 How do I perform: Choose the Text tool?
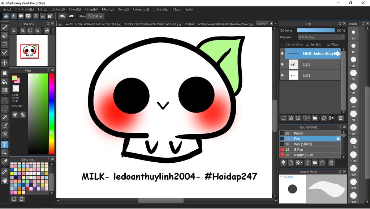pos(5,145)
